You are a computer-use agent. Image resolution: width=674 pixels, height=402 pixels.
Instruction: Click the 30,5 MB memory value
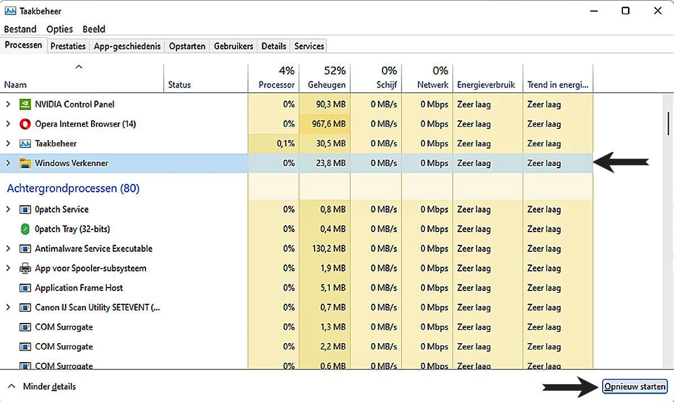(x=331, y=144)
